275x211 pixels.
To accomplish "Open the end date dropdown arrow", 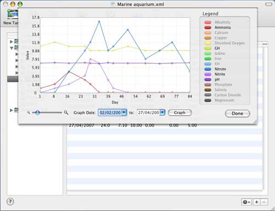I will click(x=163, y=113).
